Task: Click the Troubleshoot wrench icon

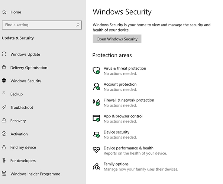Action: coord(4,107)
